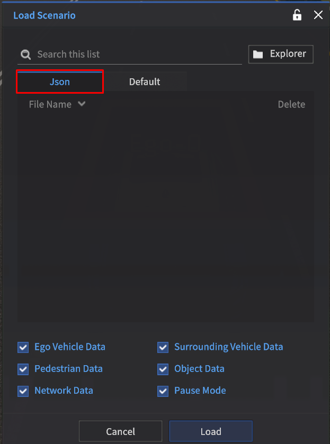This screenshot has width=330, height=444.
Task: Disable the Network Data checkbox
Action: click(23, 391)
